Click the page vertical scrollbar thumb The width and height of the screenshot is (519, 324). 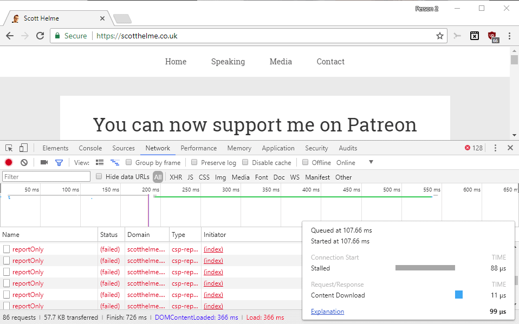point(514,60)
